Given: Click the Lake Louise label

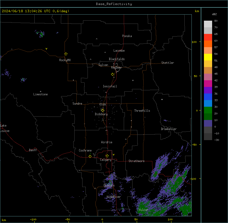Looking at the screenshot, I should coord(5,128).
